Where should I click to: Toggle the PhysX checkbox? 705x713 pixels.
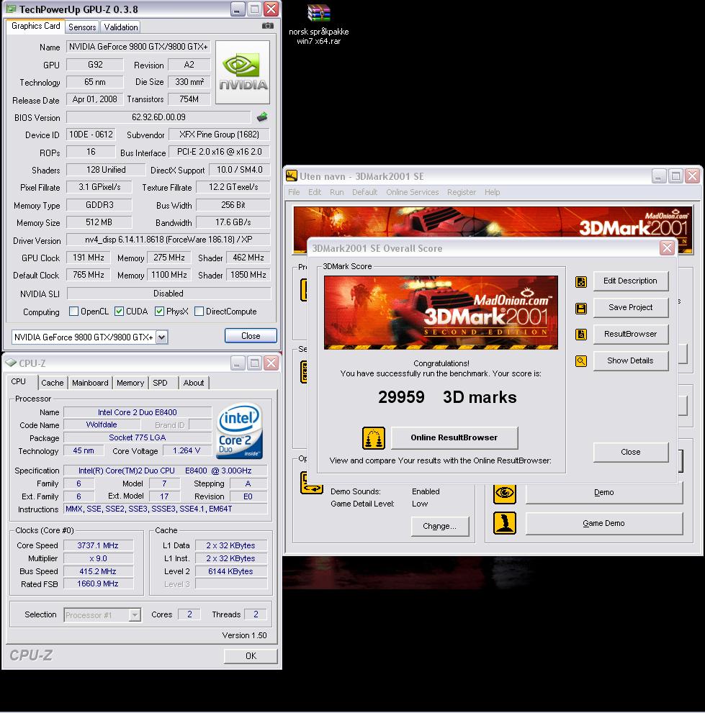[159, 312]
